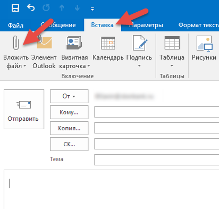This screenshot has height=209, width=219.
Task: Click into the Тема subject field
Action: [157, 160]
